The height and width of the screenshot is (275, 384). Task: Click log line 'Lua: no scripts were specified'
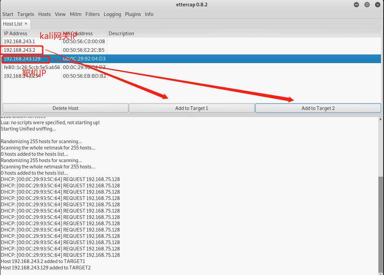50,122
